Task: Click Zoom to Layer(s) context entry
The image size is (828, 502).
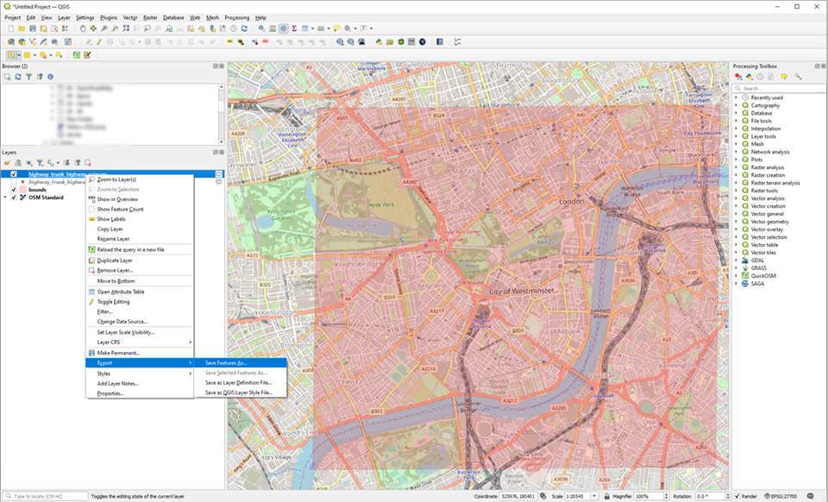Action: click(118, 179)
